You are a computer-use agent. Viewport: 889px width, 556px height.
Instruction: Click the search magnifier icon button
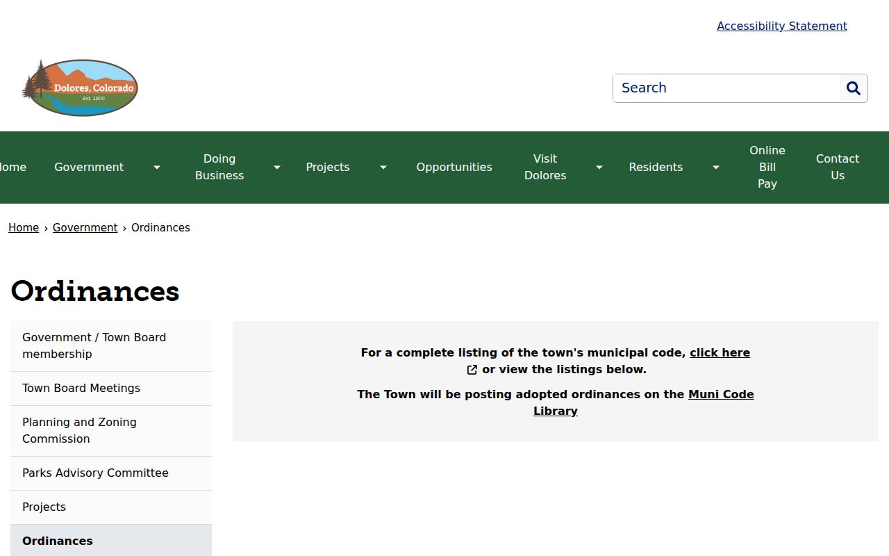click(x=854, y=88)
